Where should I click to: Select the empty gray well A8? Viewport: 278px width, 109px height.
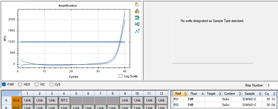[113, 100]
